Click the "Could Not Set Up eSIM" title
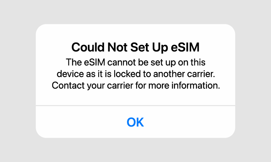This screenshot has height=162, width=271. [x=135, y=48]
